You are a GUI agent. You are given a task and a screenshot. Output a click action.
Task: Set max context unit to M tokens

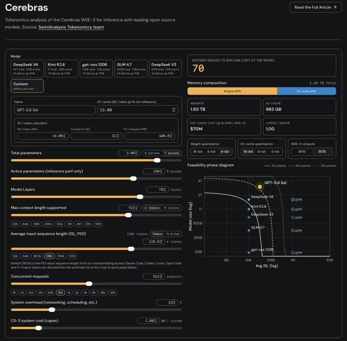tap(172, 208)
